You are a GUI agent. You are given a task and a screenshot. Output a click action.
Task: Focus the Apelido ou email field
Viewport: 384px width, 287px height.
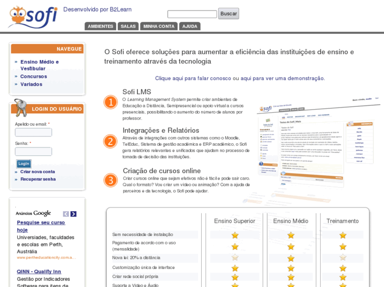coord(34,132)
